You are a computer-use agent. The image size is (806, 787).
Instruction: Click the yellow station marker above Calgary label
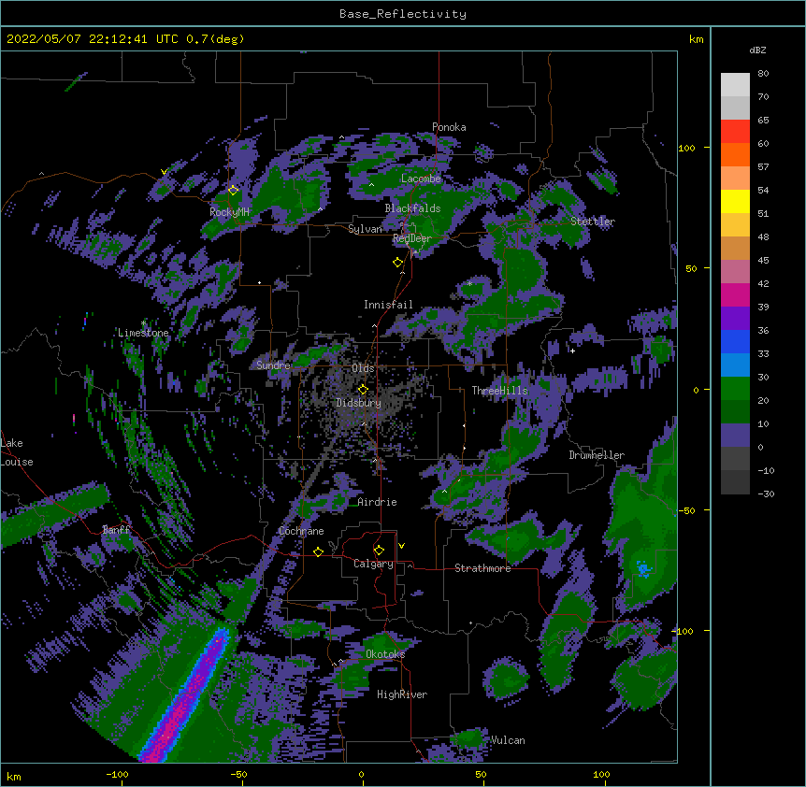coord(379,551)
